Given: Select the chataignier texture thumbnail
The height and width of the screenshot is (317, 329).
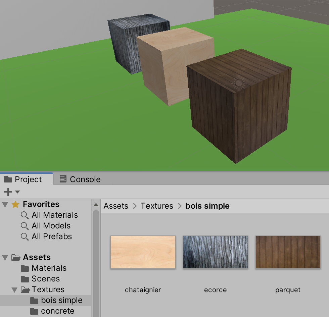Looking at the screenshot, I should click(143, 252).
